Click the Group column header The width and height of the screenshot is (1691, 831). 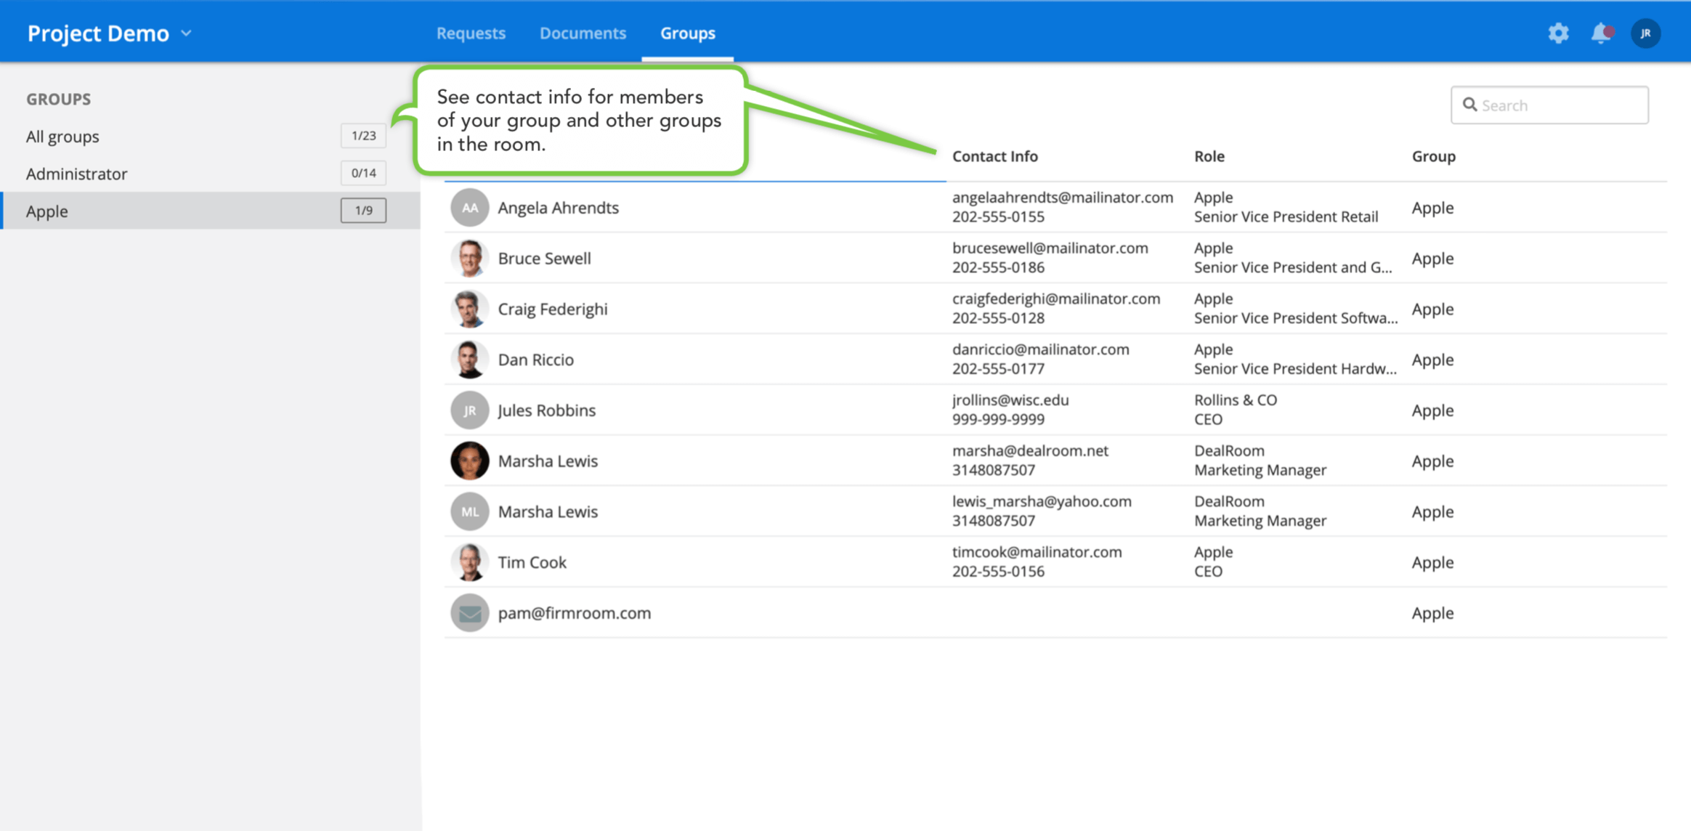click(1433, 156)
